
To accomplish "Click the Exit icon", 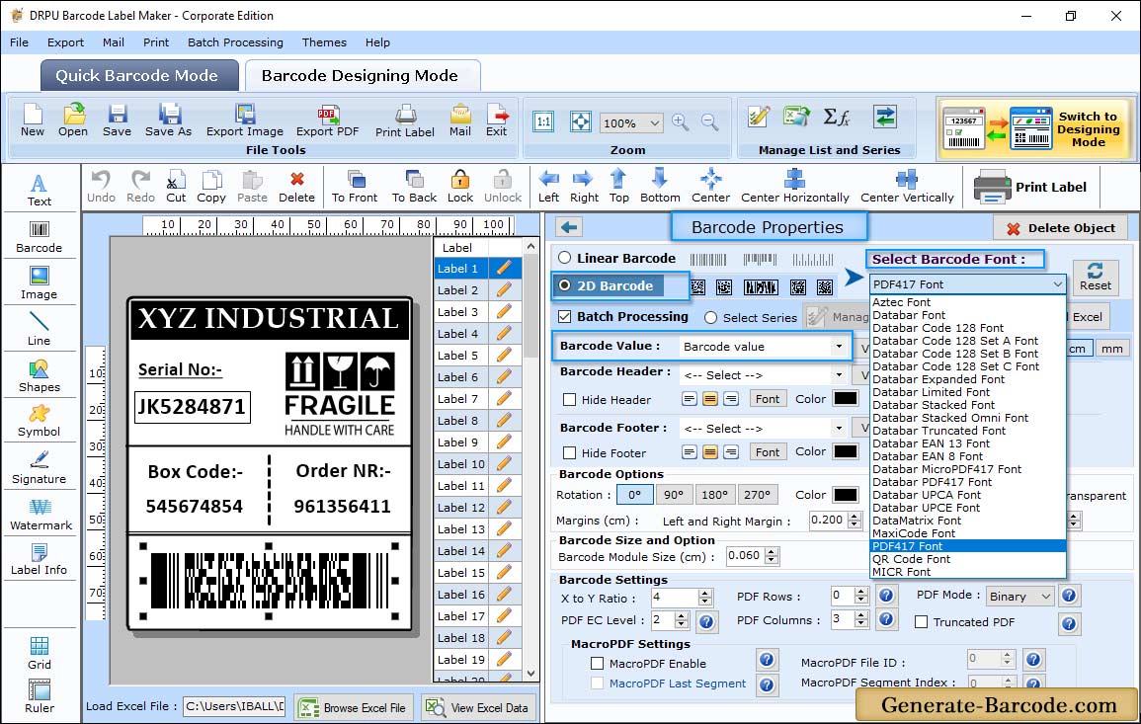I will (x=496, y=121).
